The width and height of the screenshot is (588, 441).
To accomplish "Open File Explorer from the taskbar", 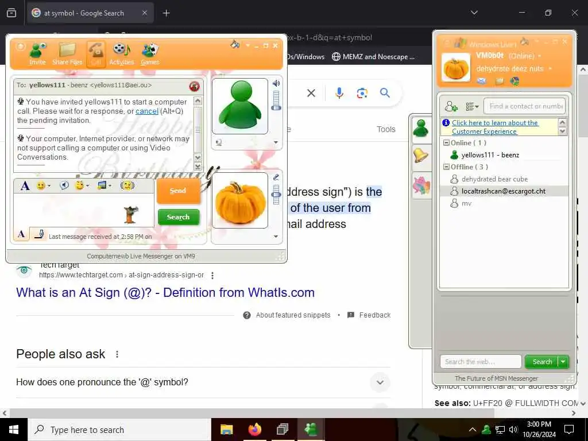I will [226, 430].
